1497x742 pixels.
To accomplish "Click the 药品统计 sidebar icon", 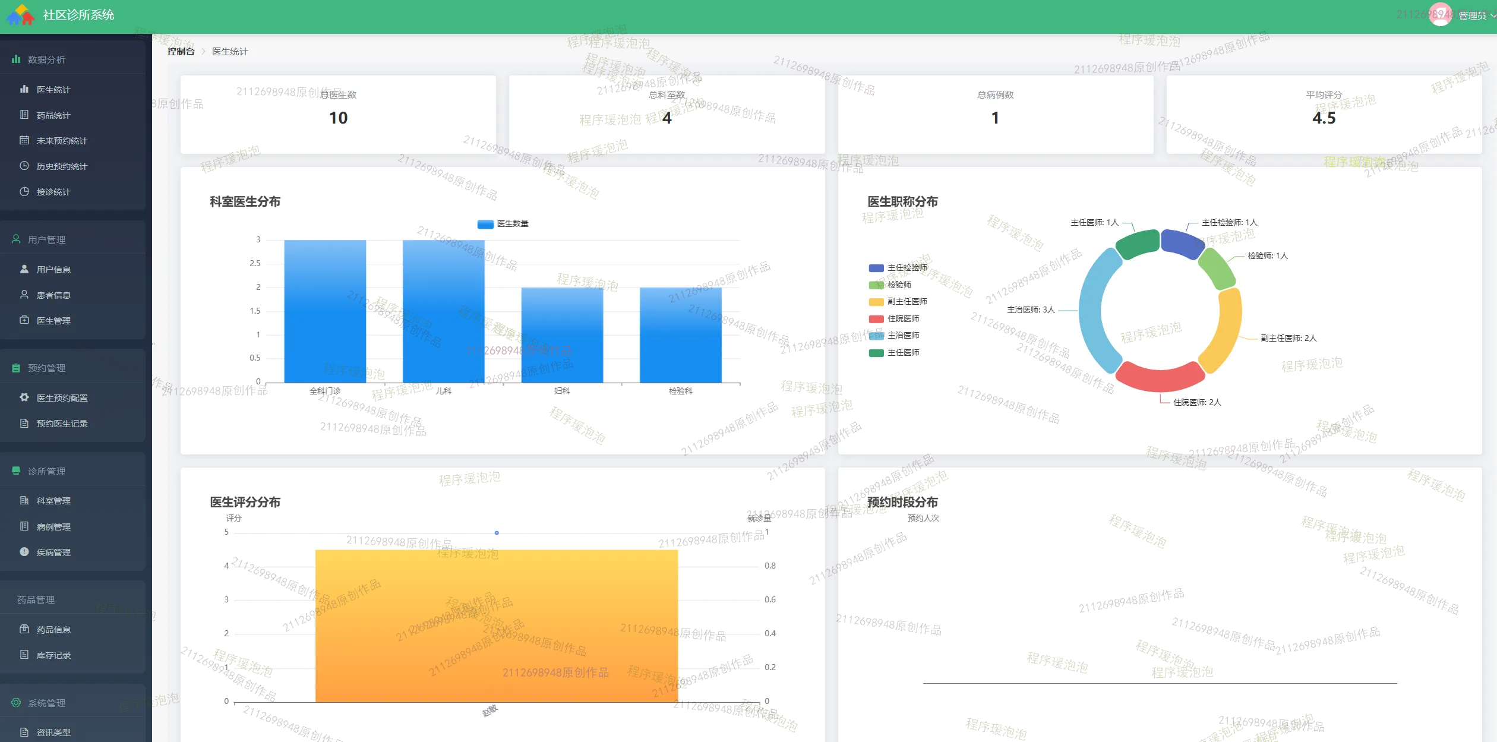I will pyautogui.click(x=24, y=115).
